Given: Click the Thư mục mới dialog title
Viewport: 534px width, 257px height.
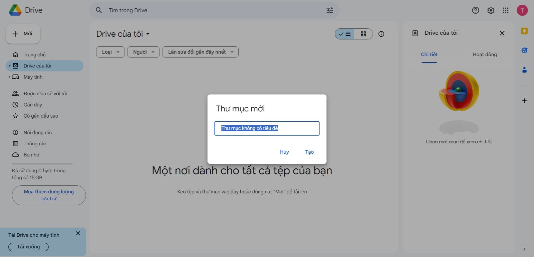Looking at the screenshot, I should [x=240, y=109].
